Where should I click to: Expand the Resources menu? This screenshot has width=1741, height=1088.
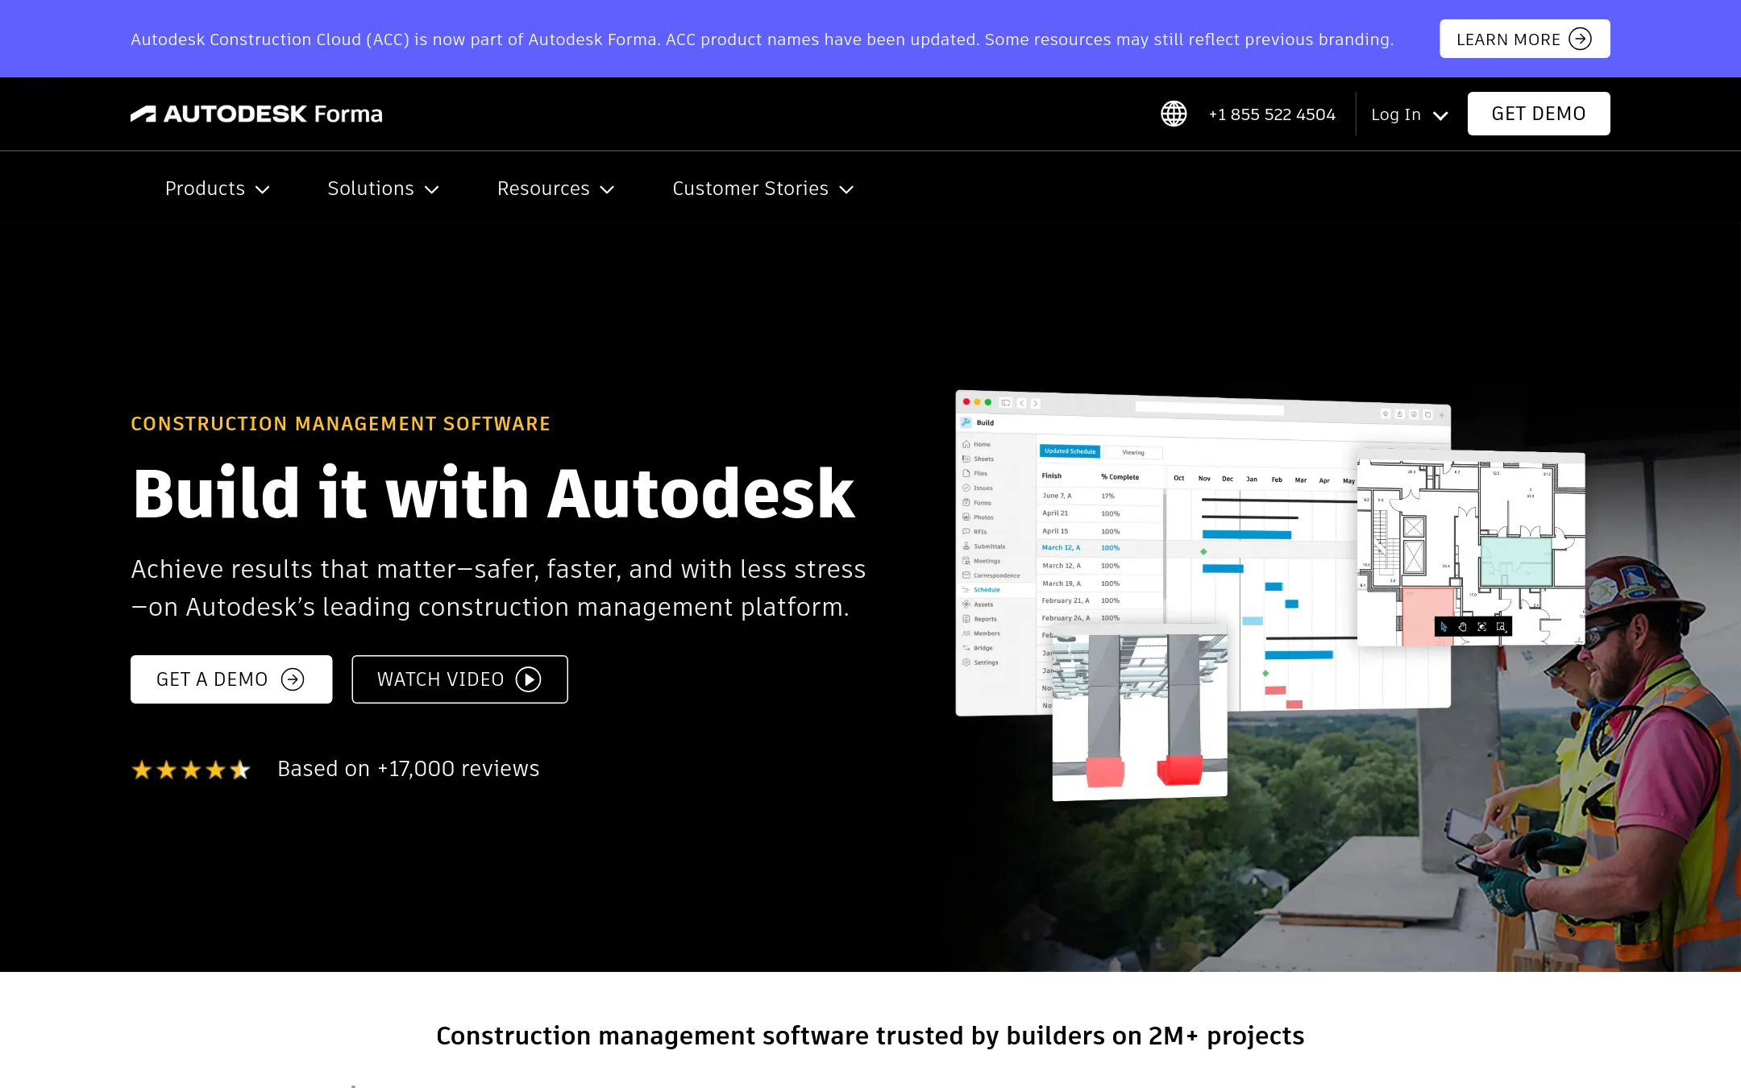(x=555, y=189)
